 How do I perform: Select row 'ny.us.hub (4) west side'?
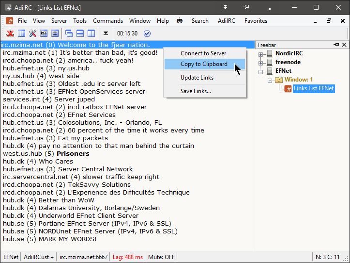click(x=127, y=76)
